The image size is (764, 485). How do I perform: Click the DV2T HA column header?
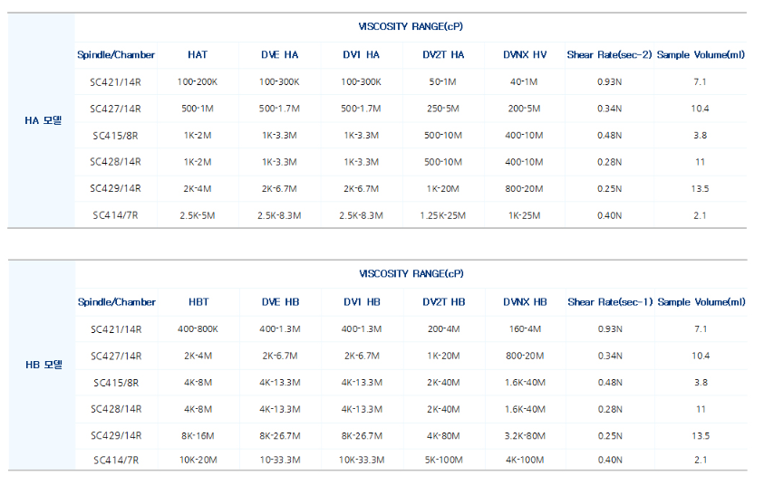(x=443, y=54)
